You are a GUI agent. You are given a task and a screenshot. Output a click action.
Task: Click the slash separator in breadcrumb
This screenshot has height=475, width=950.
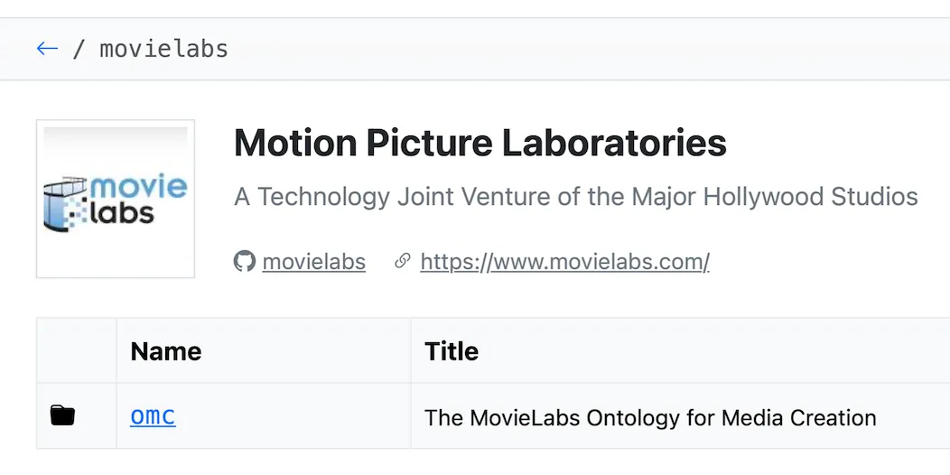79,49
